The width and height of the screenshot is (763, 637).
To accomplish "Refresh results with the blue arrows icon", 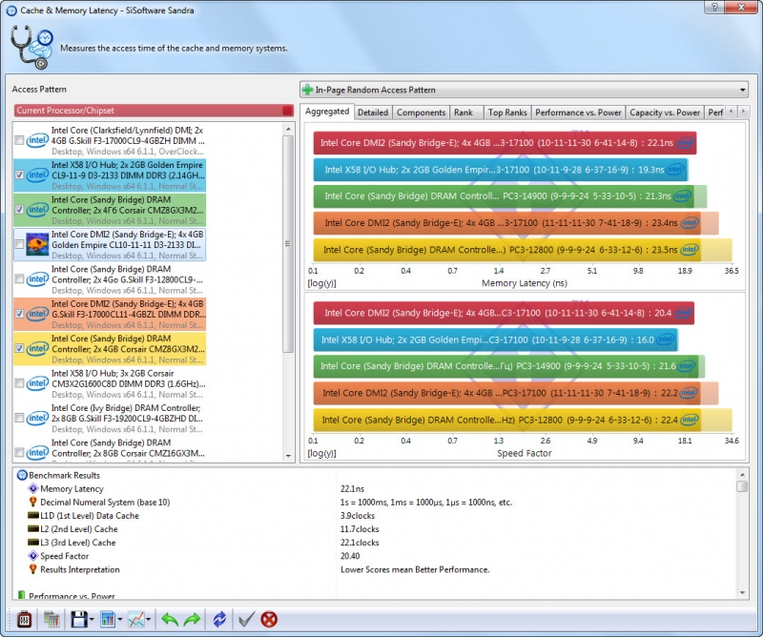I will [219, 620].
